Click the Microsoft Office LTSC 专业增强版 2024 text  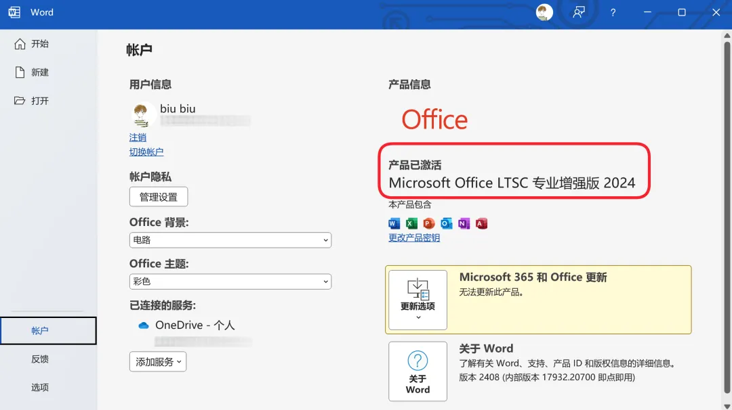click(512, 183)
